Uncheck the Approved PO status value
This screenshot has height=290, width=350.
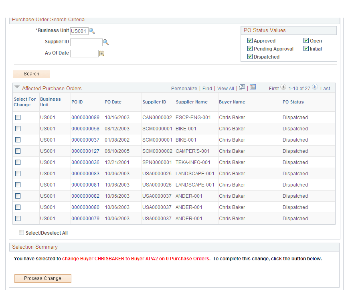tap(250, 40)
